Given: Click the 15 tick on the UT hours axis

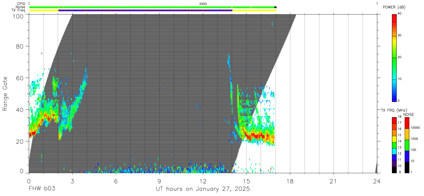Looking at the screenshot, I should click(247, 181).
